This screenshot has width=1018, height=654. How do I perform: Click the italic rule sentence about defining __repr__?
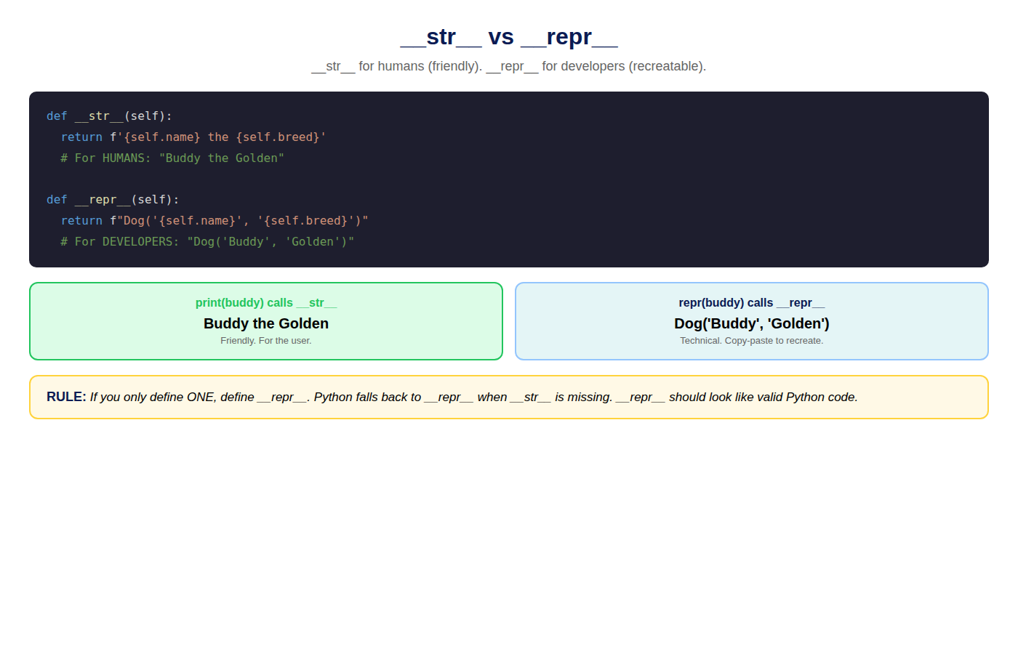[474, 397]
